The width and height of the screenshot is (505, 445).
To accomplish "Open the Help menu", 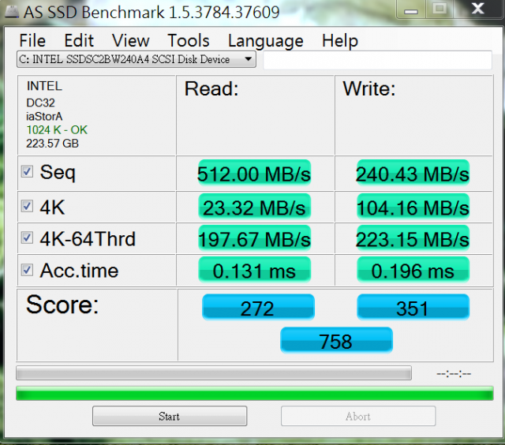I will click(340, 41).
